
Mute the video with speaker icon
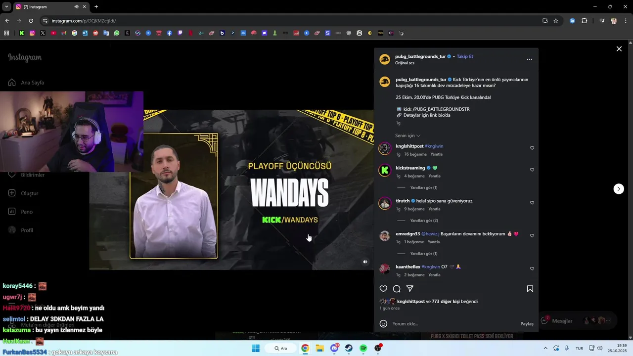tap(365, 262)
